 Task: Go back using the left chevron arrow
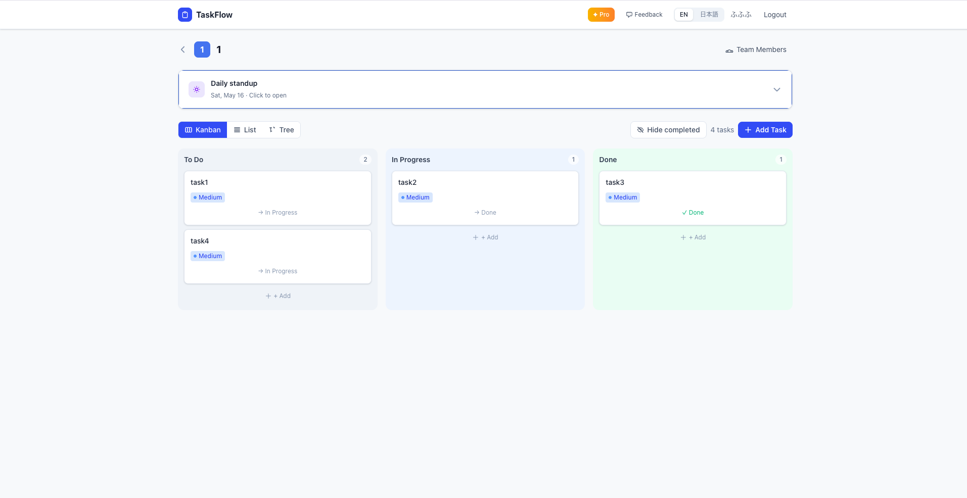point(183,49)
